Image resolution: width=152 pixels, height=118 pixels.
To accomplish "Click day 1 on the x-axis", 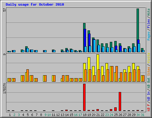I will coord(10,115).
